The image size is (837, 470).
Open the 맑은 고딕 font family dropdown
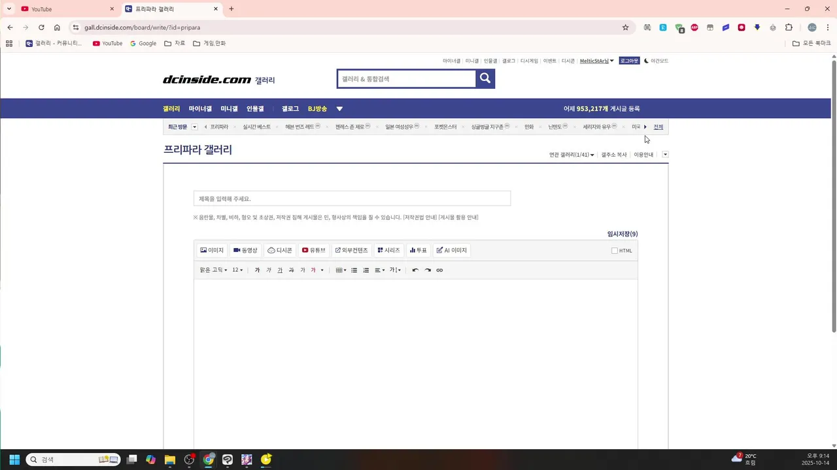click(x=213, y=270)
